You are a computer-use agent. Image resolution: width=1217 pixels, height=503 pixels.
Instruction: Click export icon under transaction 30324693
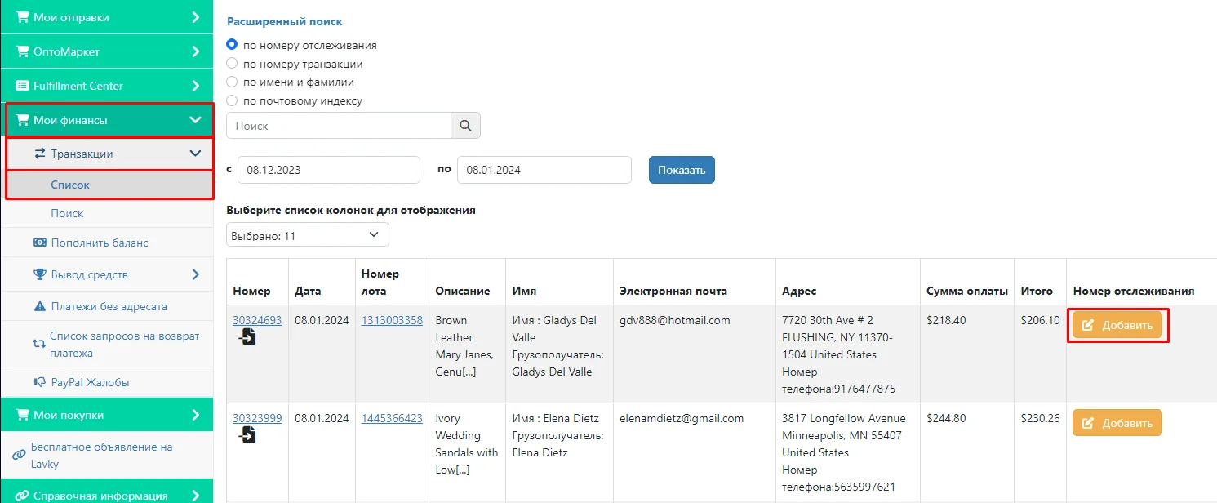point(247,336)
